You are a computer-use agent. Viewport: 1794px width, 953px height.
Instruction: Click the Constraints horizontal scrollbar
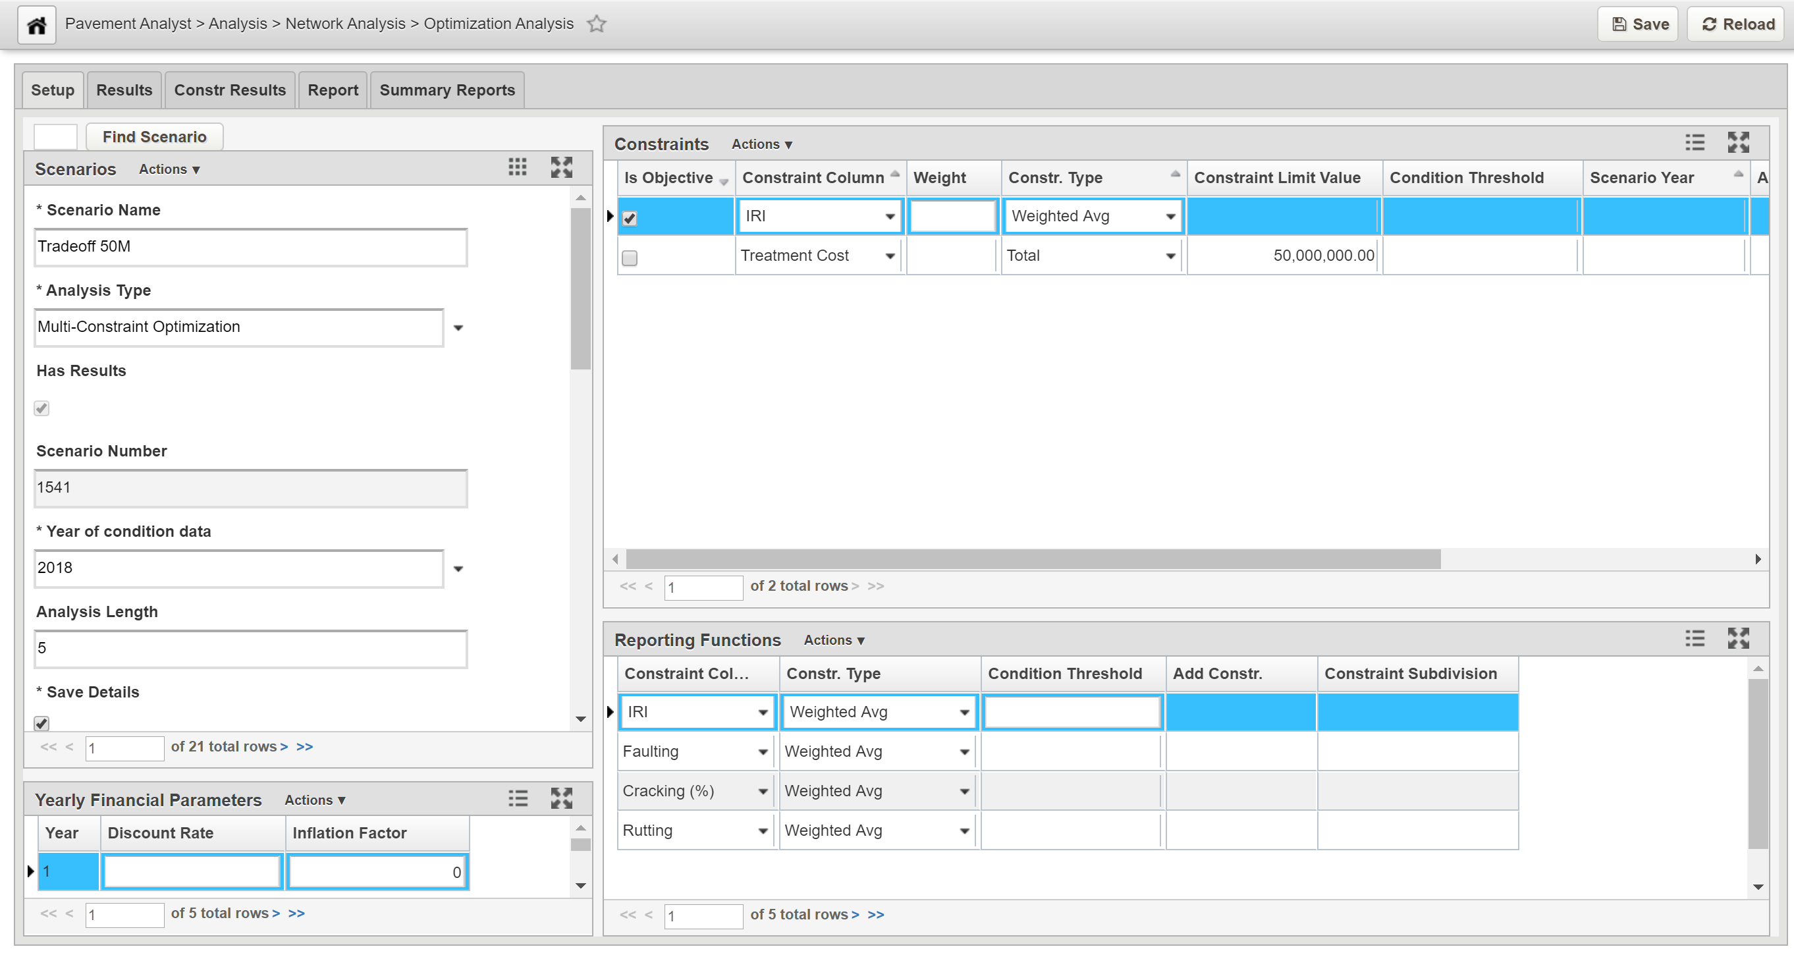click(1033, 559)
